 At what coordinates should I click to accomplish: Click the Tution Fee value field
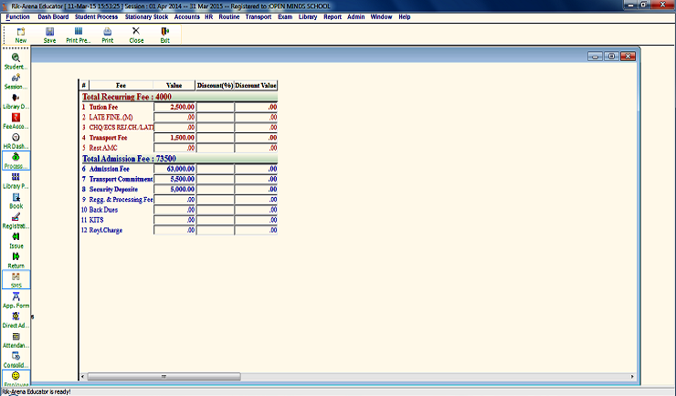175,107
